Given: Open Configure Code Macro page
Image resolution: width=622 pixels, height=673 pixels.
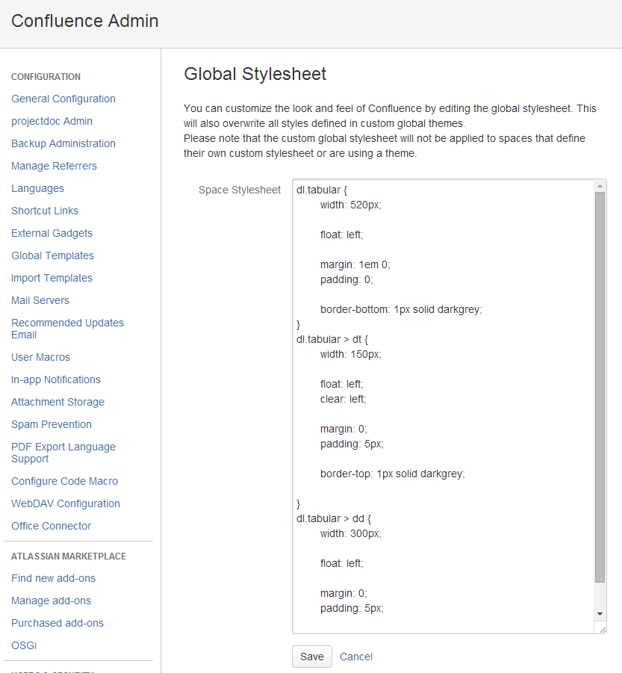Looking at the screenshot, I should [64, 481].
